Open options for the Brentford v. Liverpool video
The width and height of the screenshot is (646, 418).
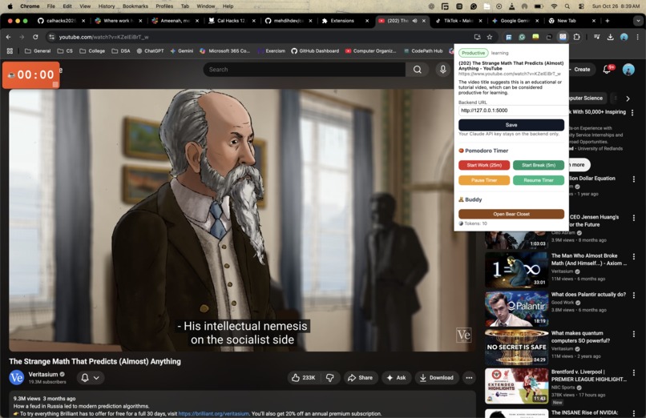coord(634,372)
